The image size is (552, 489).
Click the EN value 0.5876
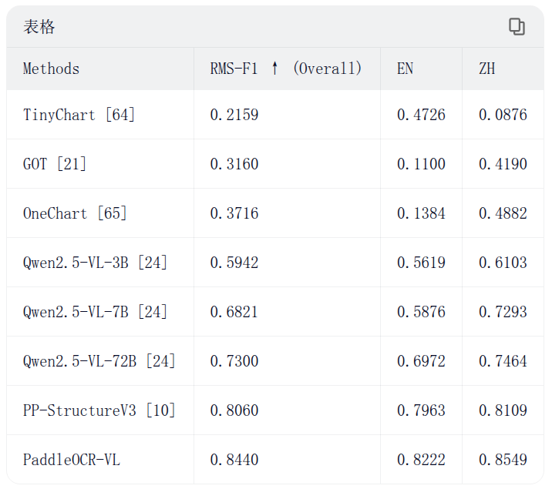tap(421, 312)
